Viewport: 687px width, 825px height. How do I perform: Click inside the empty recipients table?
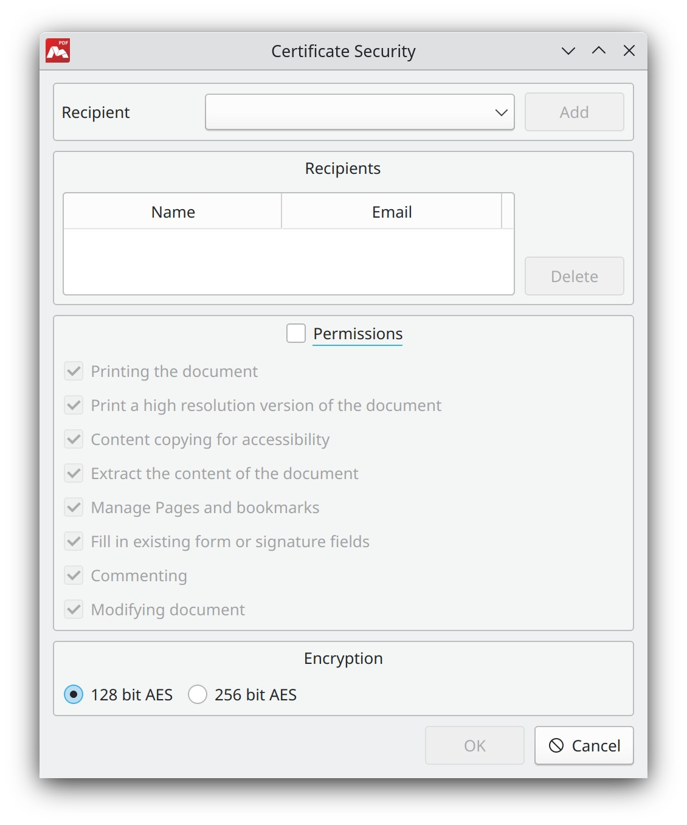289,261
